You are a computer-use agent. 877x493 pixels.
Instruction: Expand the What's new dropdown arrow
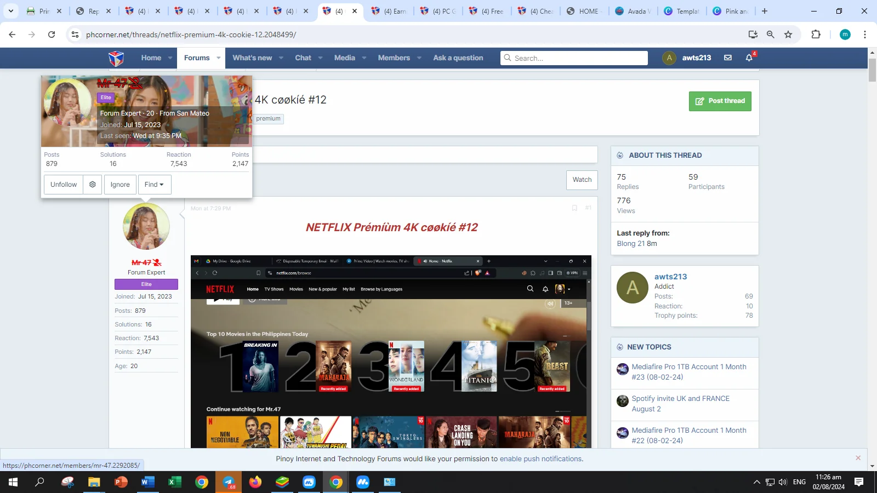pyautogui.click(x=281, y=58)
